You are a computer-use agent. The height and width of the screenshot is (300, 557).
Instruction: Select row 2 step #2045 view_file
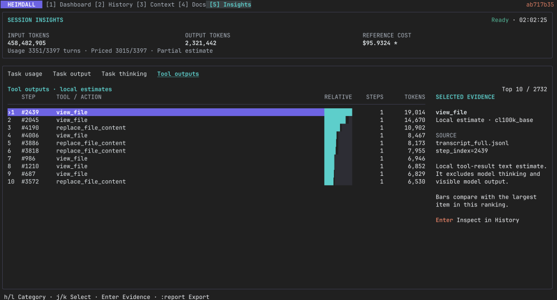tap(216, 120)
